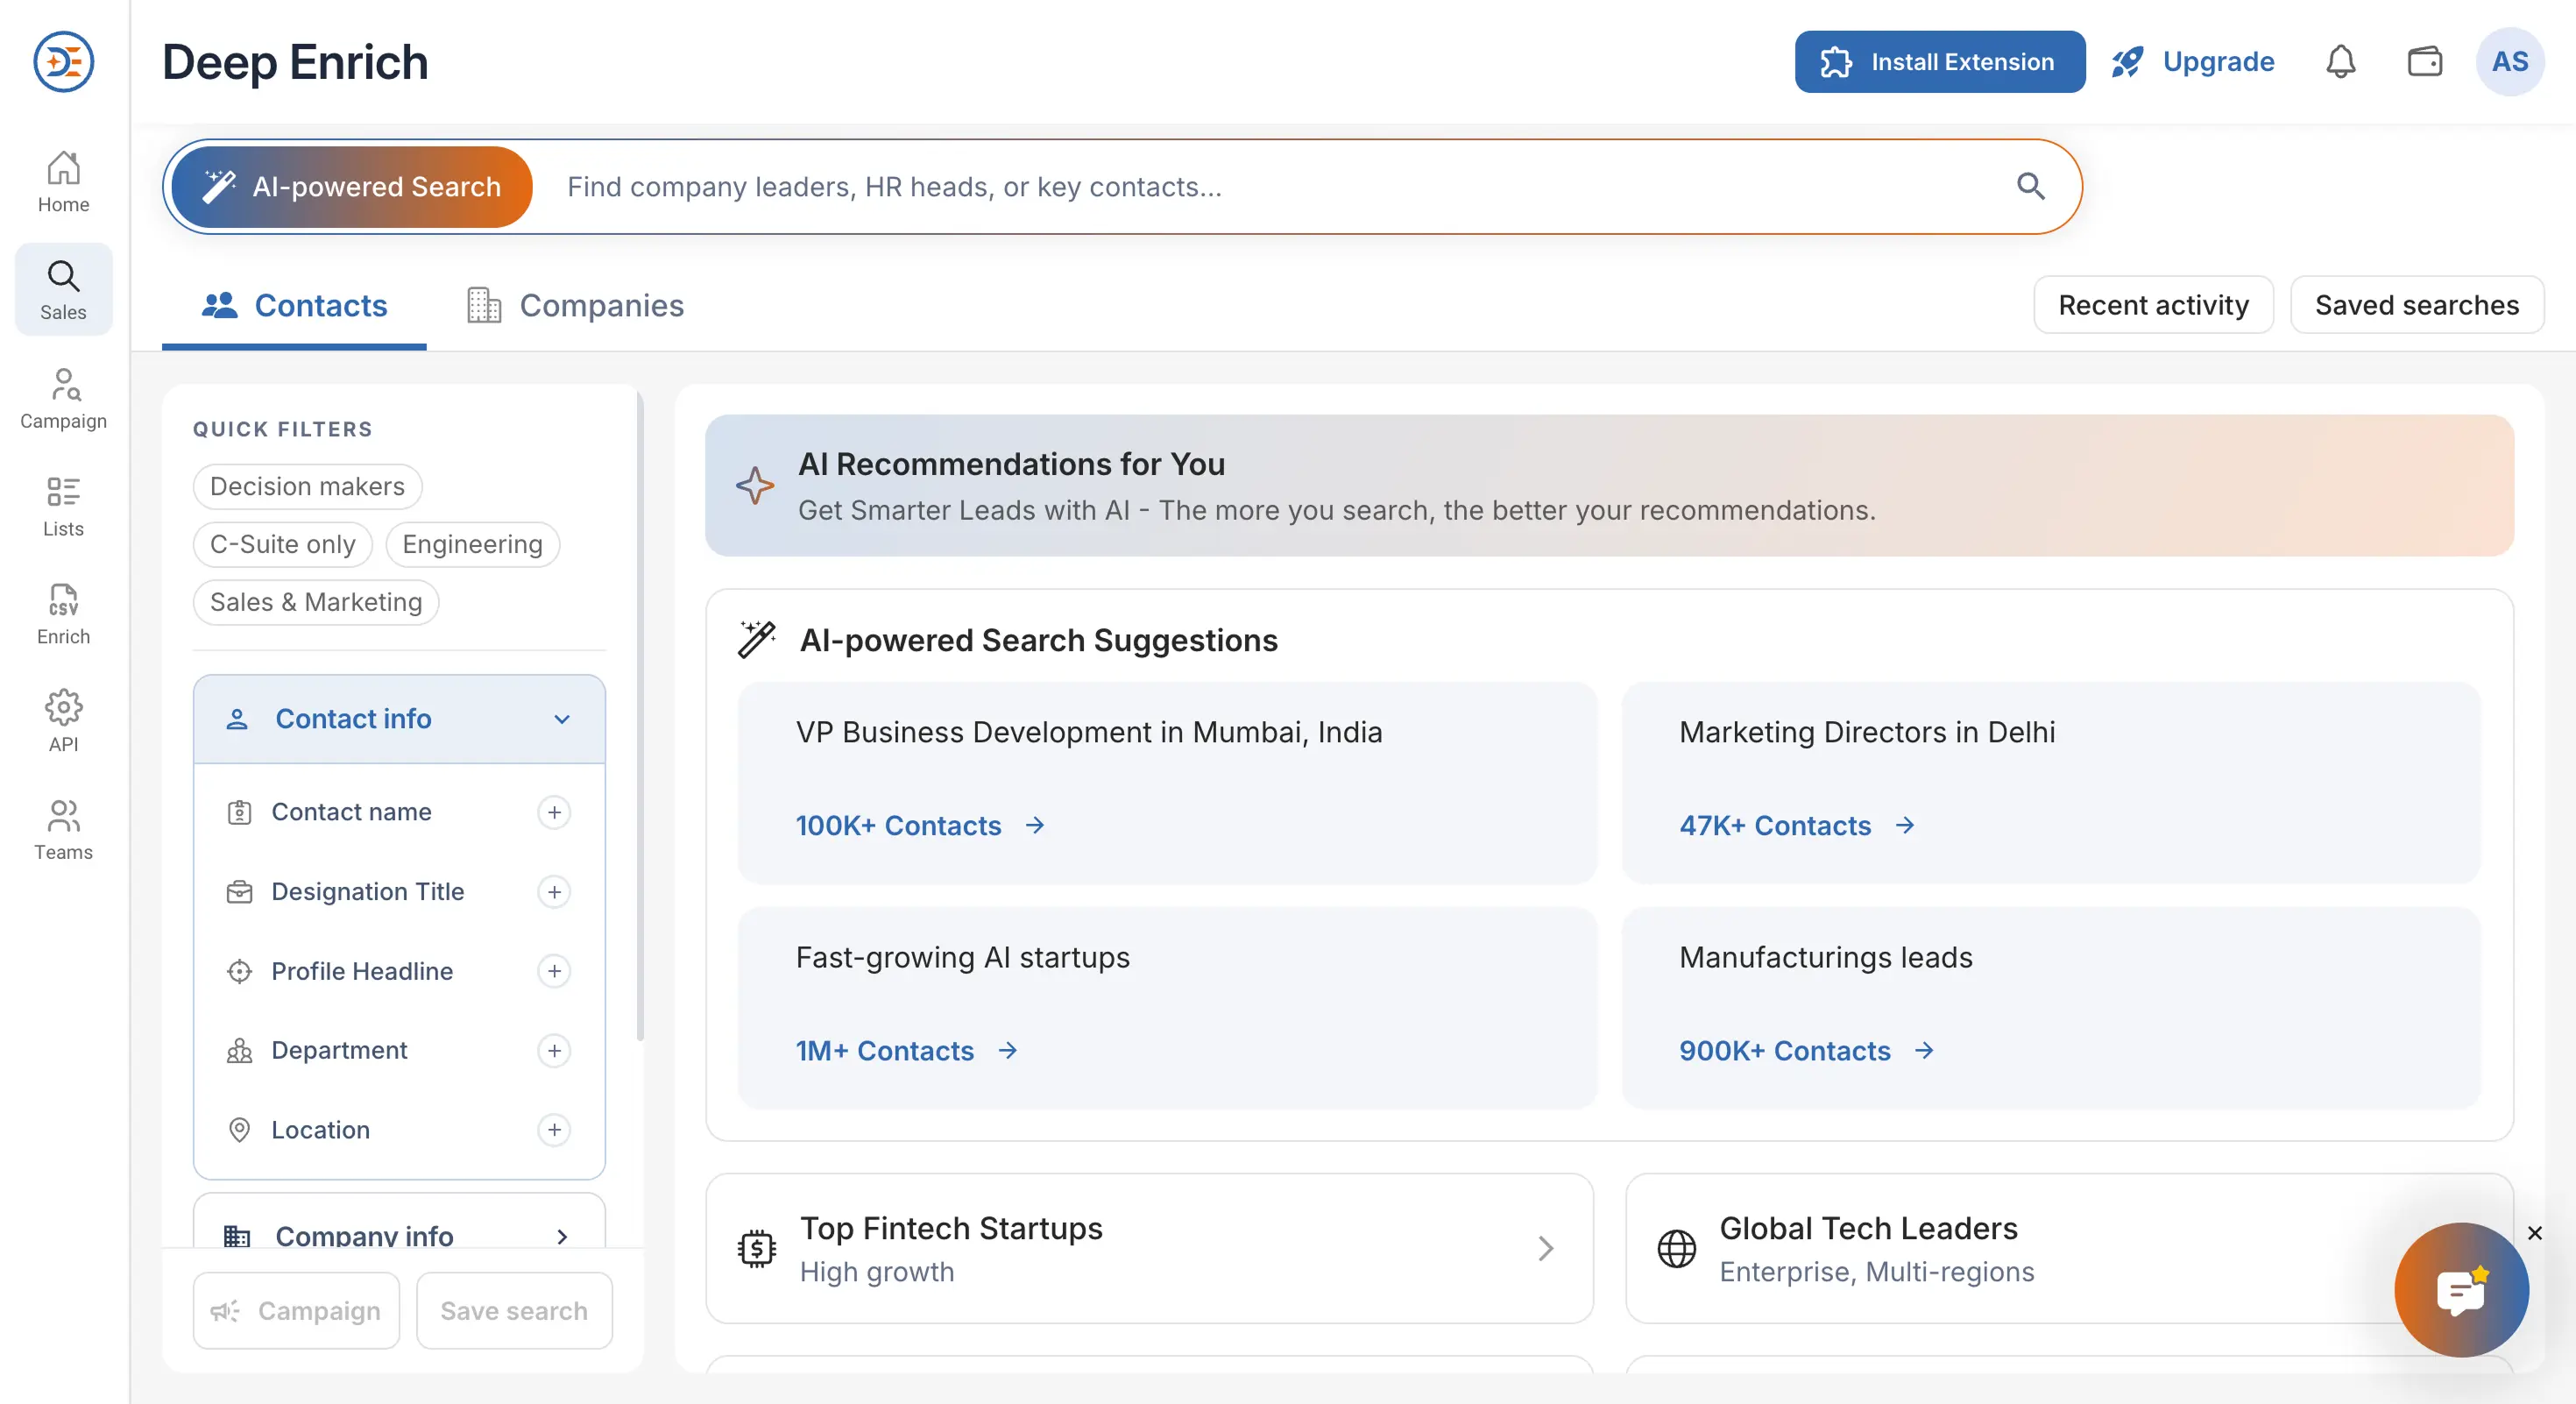This screenshot has width=2576, height=1404.
Task: Open Recent activity
Action: pos(2153,305)
